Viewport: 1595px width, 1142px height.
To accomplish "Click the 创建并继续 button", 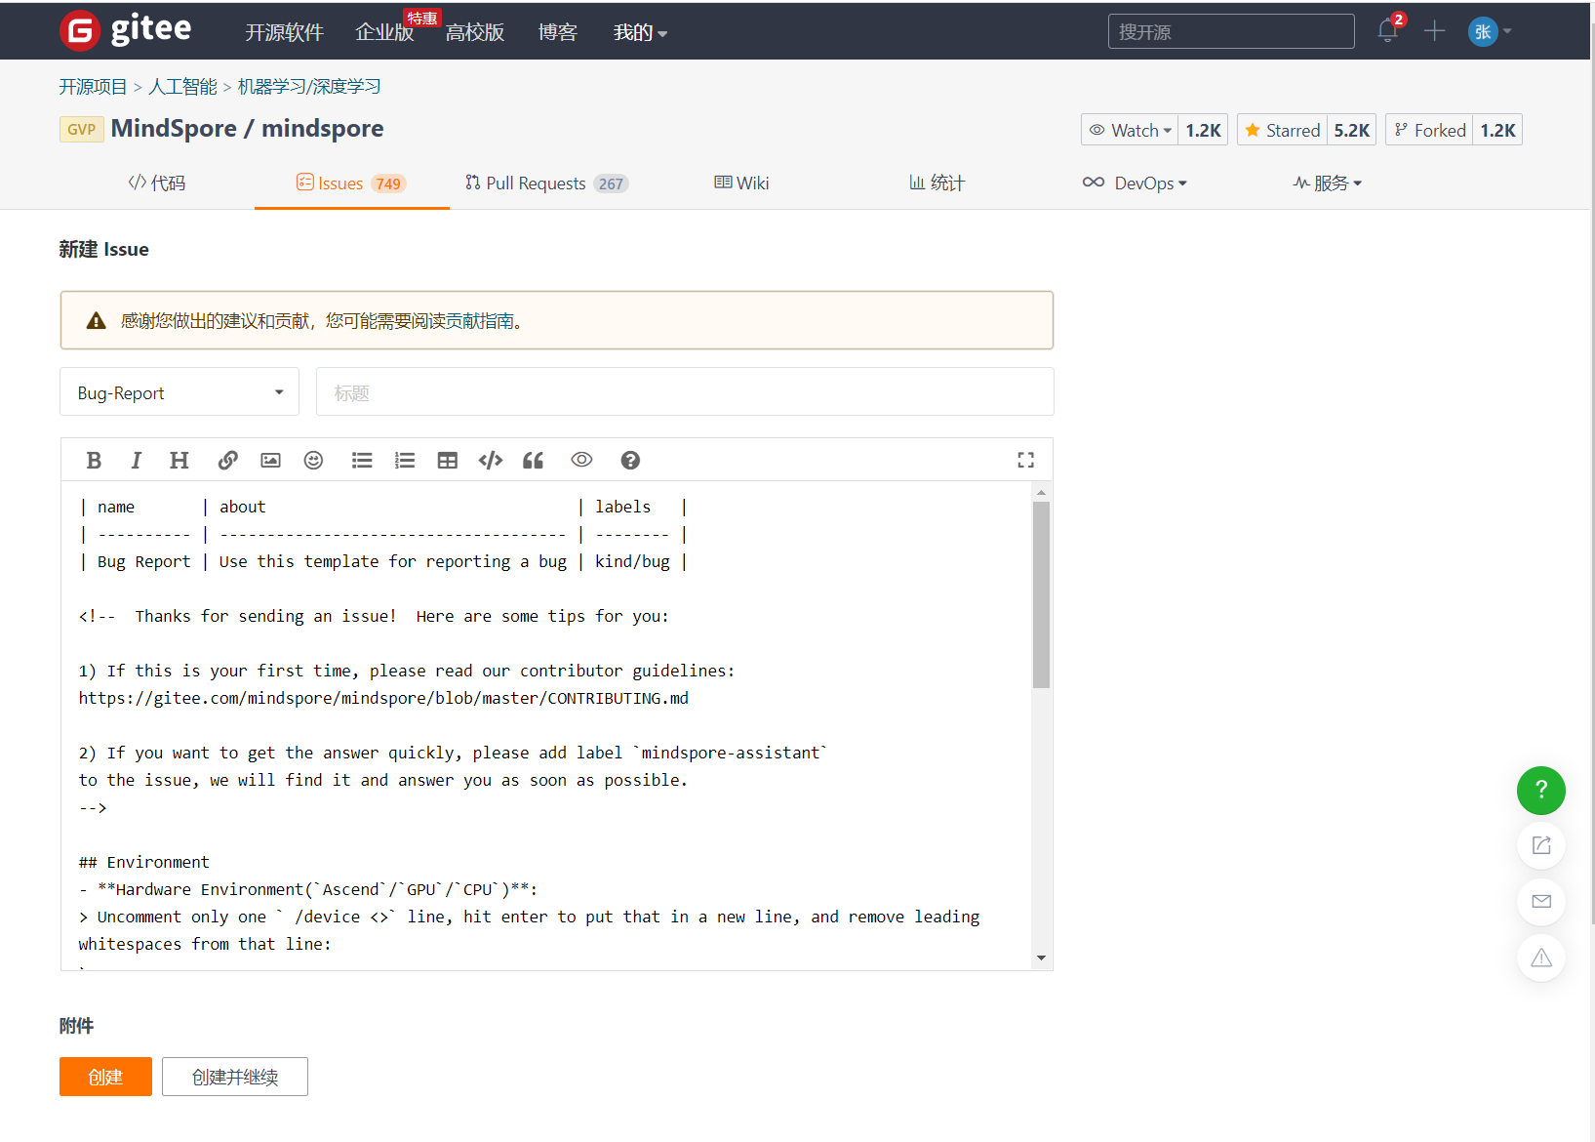I will (x=235, y=1077).
